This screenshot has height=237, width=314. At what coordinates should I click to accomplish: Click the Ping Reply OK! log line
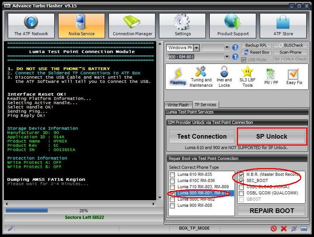click(26, 116)
